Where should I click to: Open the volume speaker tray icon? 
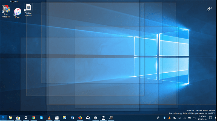click(194, 118)
